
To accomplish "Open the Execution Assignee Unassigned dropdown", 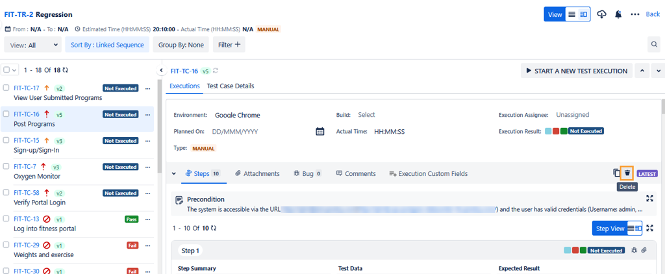I will [x=573, y=114].
